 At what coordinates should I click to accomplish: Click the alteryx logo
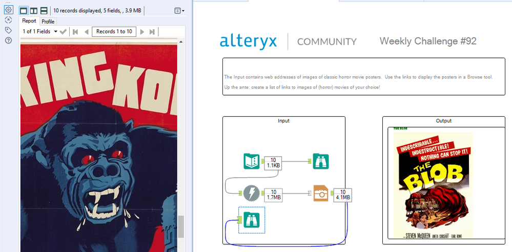248,42
